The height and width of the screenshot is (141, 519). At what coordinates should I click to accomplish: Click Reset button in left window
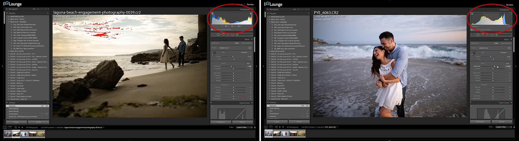tap(242, 122)
